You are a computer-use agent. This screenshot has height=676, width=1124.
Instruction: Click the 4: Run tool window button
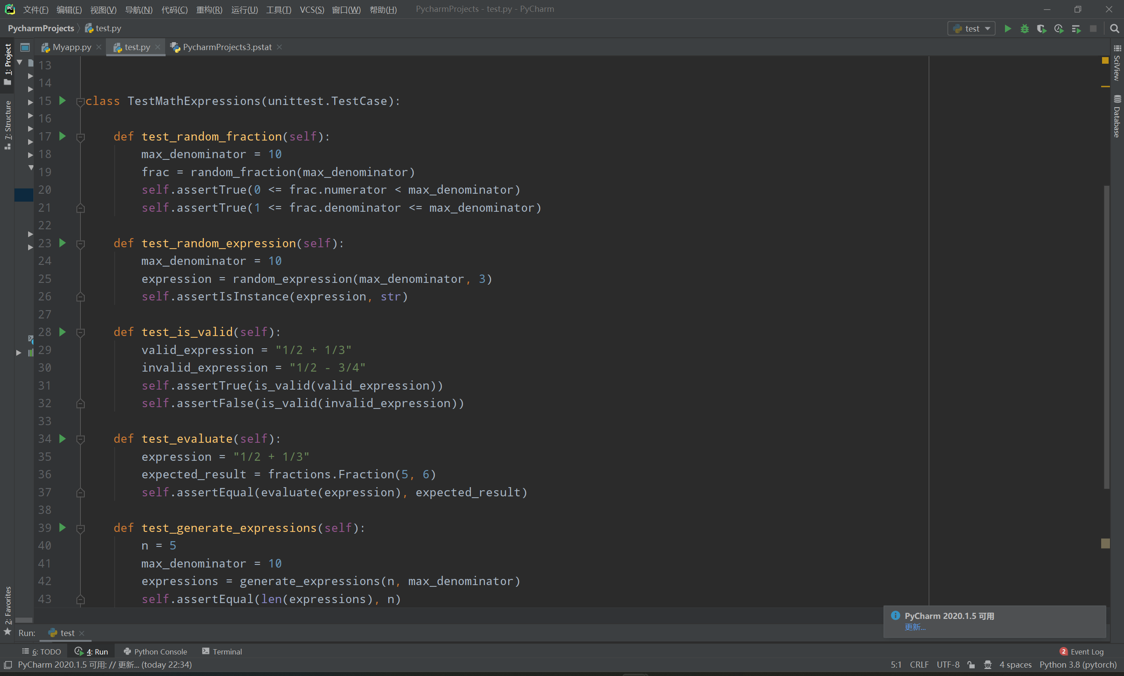point(91,652)
